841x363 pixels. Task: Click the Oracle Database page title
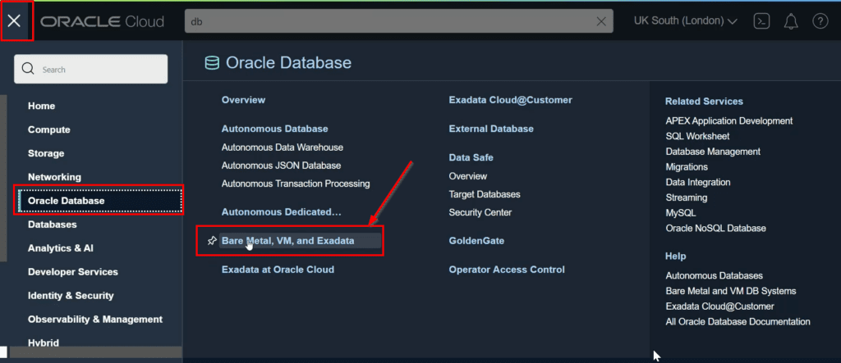[x=288, y=62]
